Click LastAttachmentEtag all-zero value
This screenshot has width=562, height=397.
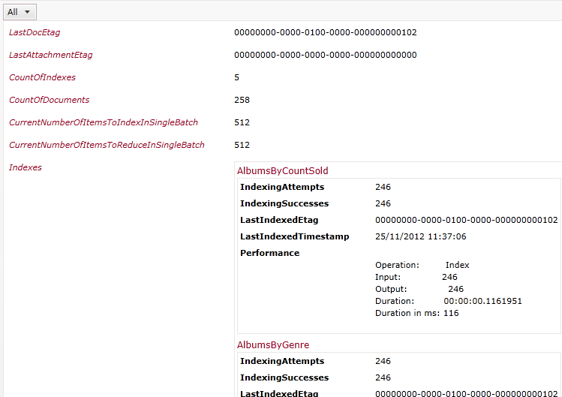(x=326, y=55)
